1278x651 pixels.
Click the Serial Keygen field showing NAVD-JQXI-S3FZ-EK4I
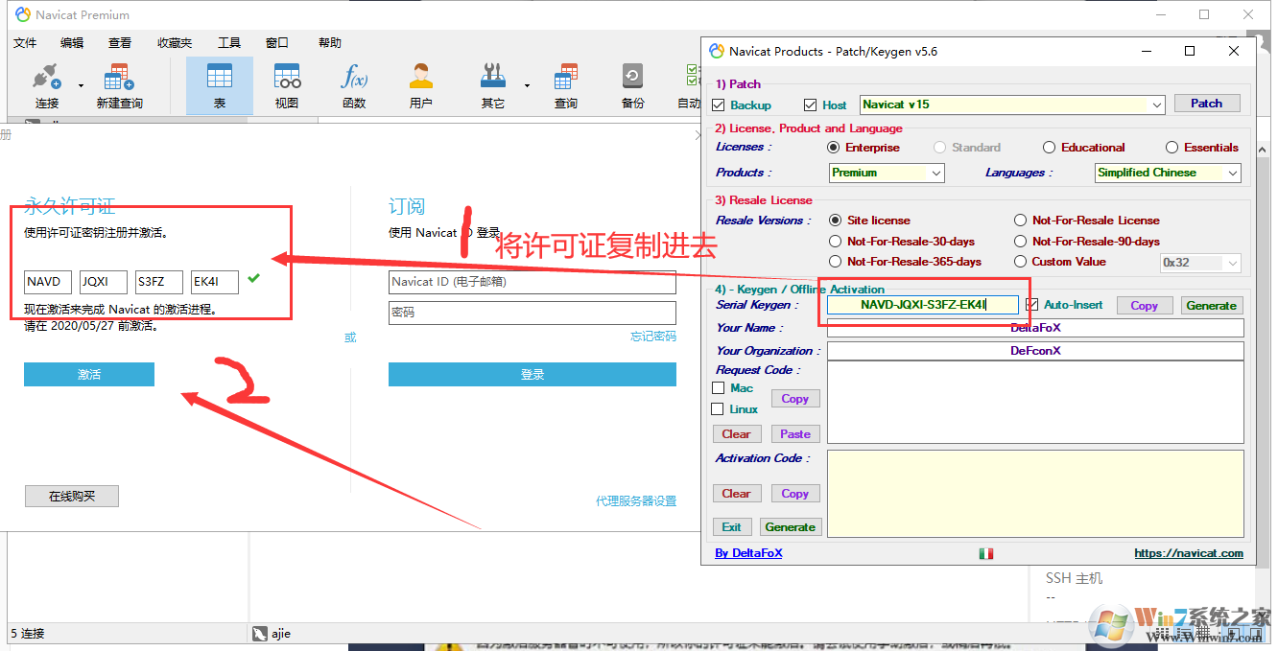click(921, 304)
